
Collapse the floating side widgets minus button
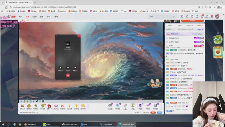tap(218, 33)
